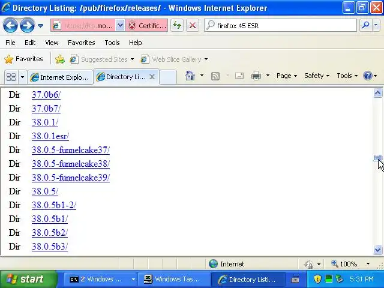Open search provider options dropdown
384x288 pixels.
376,25
